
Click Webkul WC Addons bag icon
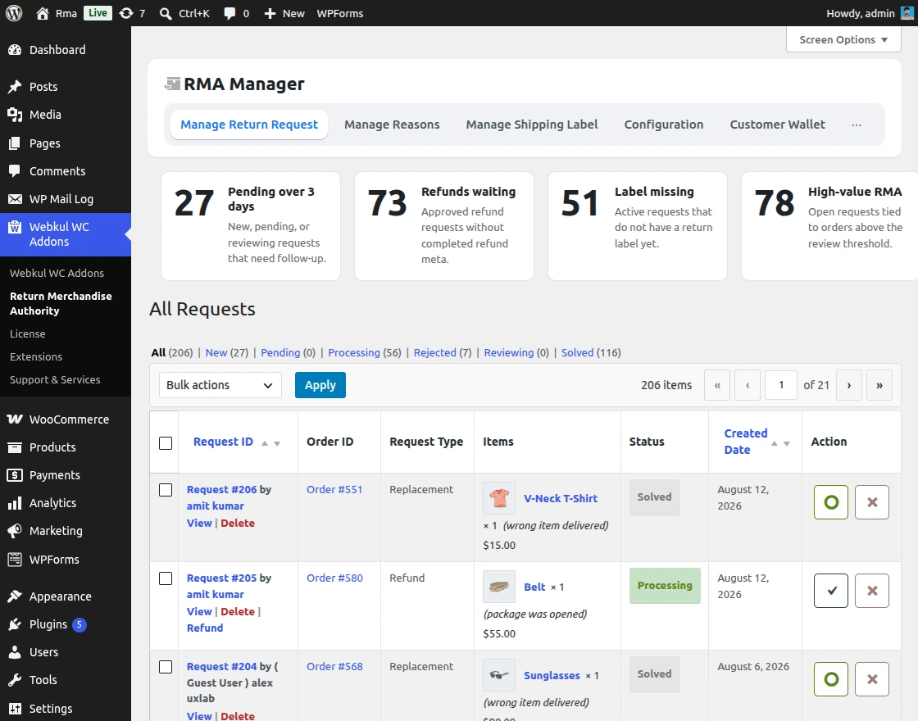15,227
